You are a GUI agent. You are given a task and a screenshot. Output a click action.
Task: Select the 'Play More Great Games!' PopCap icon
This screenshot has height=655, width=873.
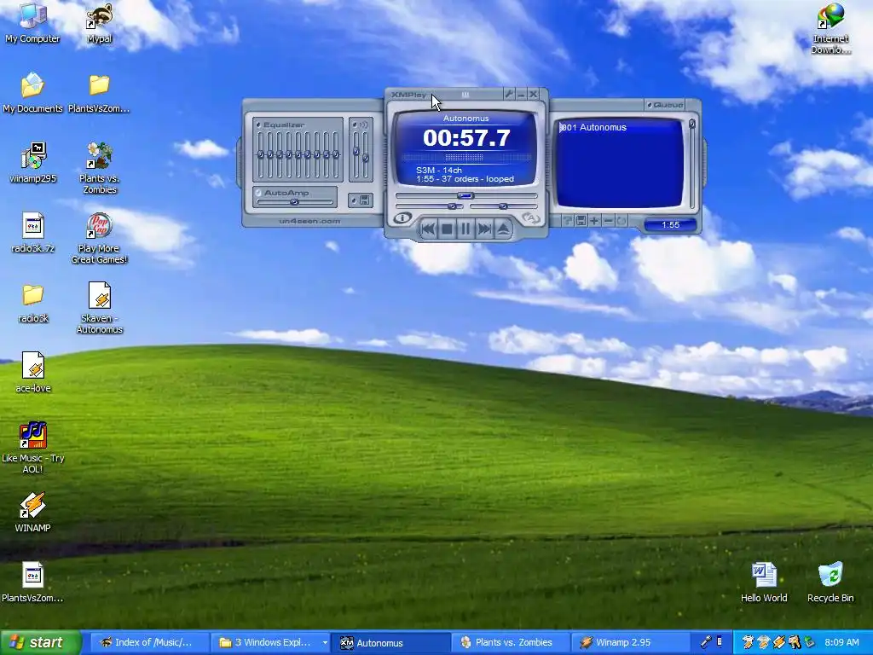99,239
